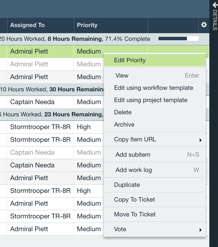Open the Copy Item URL submenu arrow
The image size is (218, 247).
pyautogui.click(x=200, y=140)
